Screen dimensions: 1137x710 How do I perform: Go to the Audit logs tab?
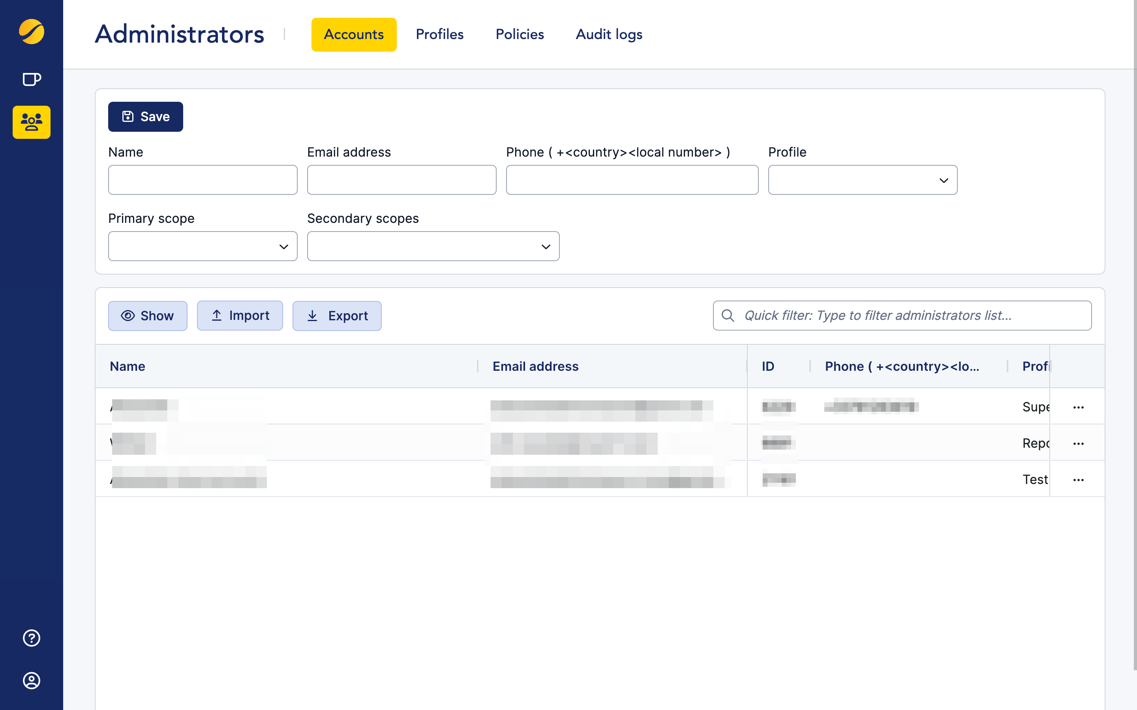pyautogui.click(x=609, y=34)
